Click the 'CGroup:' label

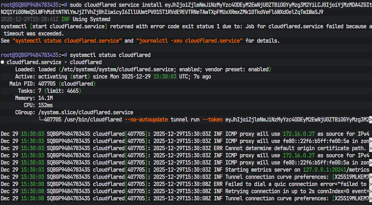click(x=26, y=112)
